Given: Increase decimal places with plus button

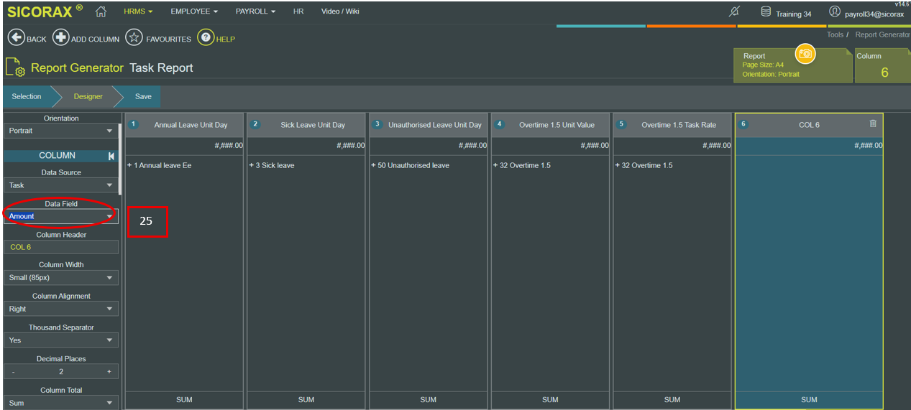Looking at the screenshot, I should coord(109,372).
